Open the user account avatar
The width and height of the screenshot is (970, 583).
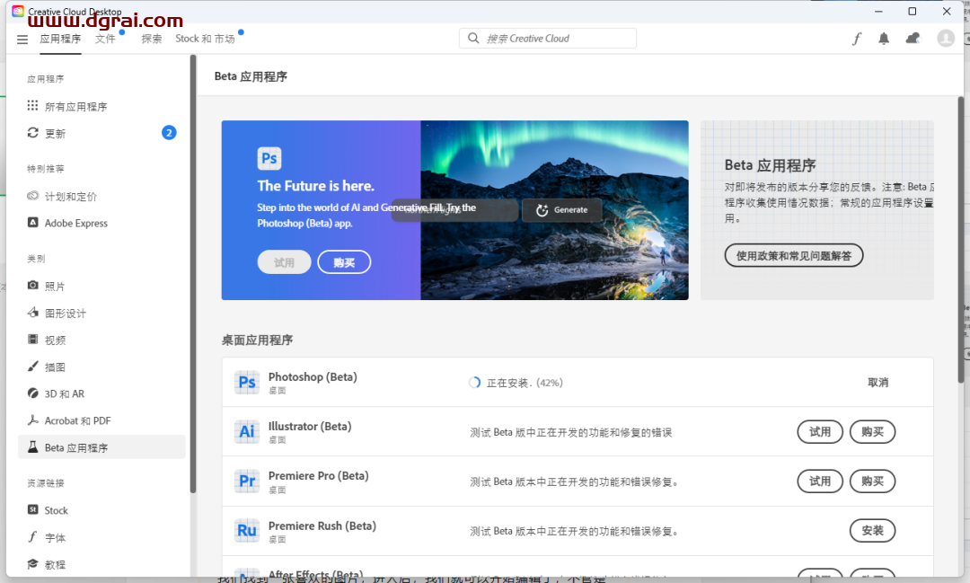click(945, 39)
